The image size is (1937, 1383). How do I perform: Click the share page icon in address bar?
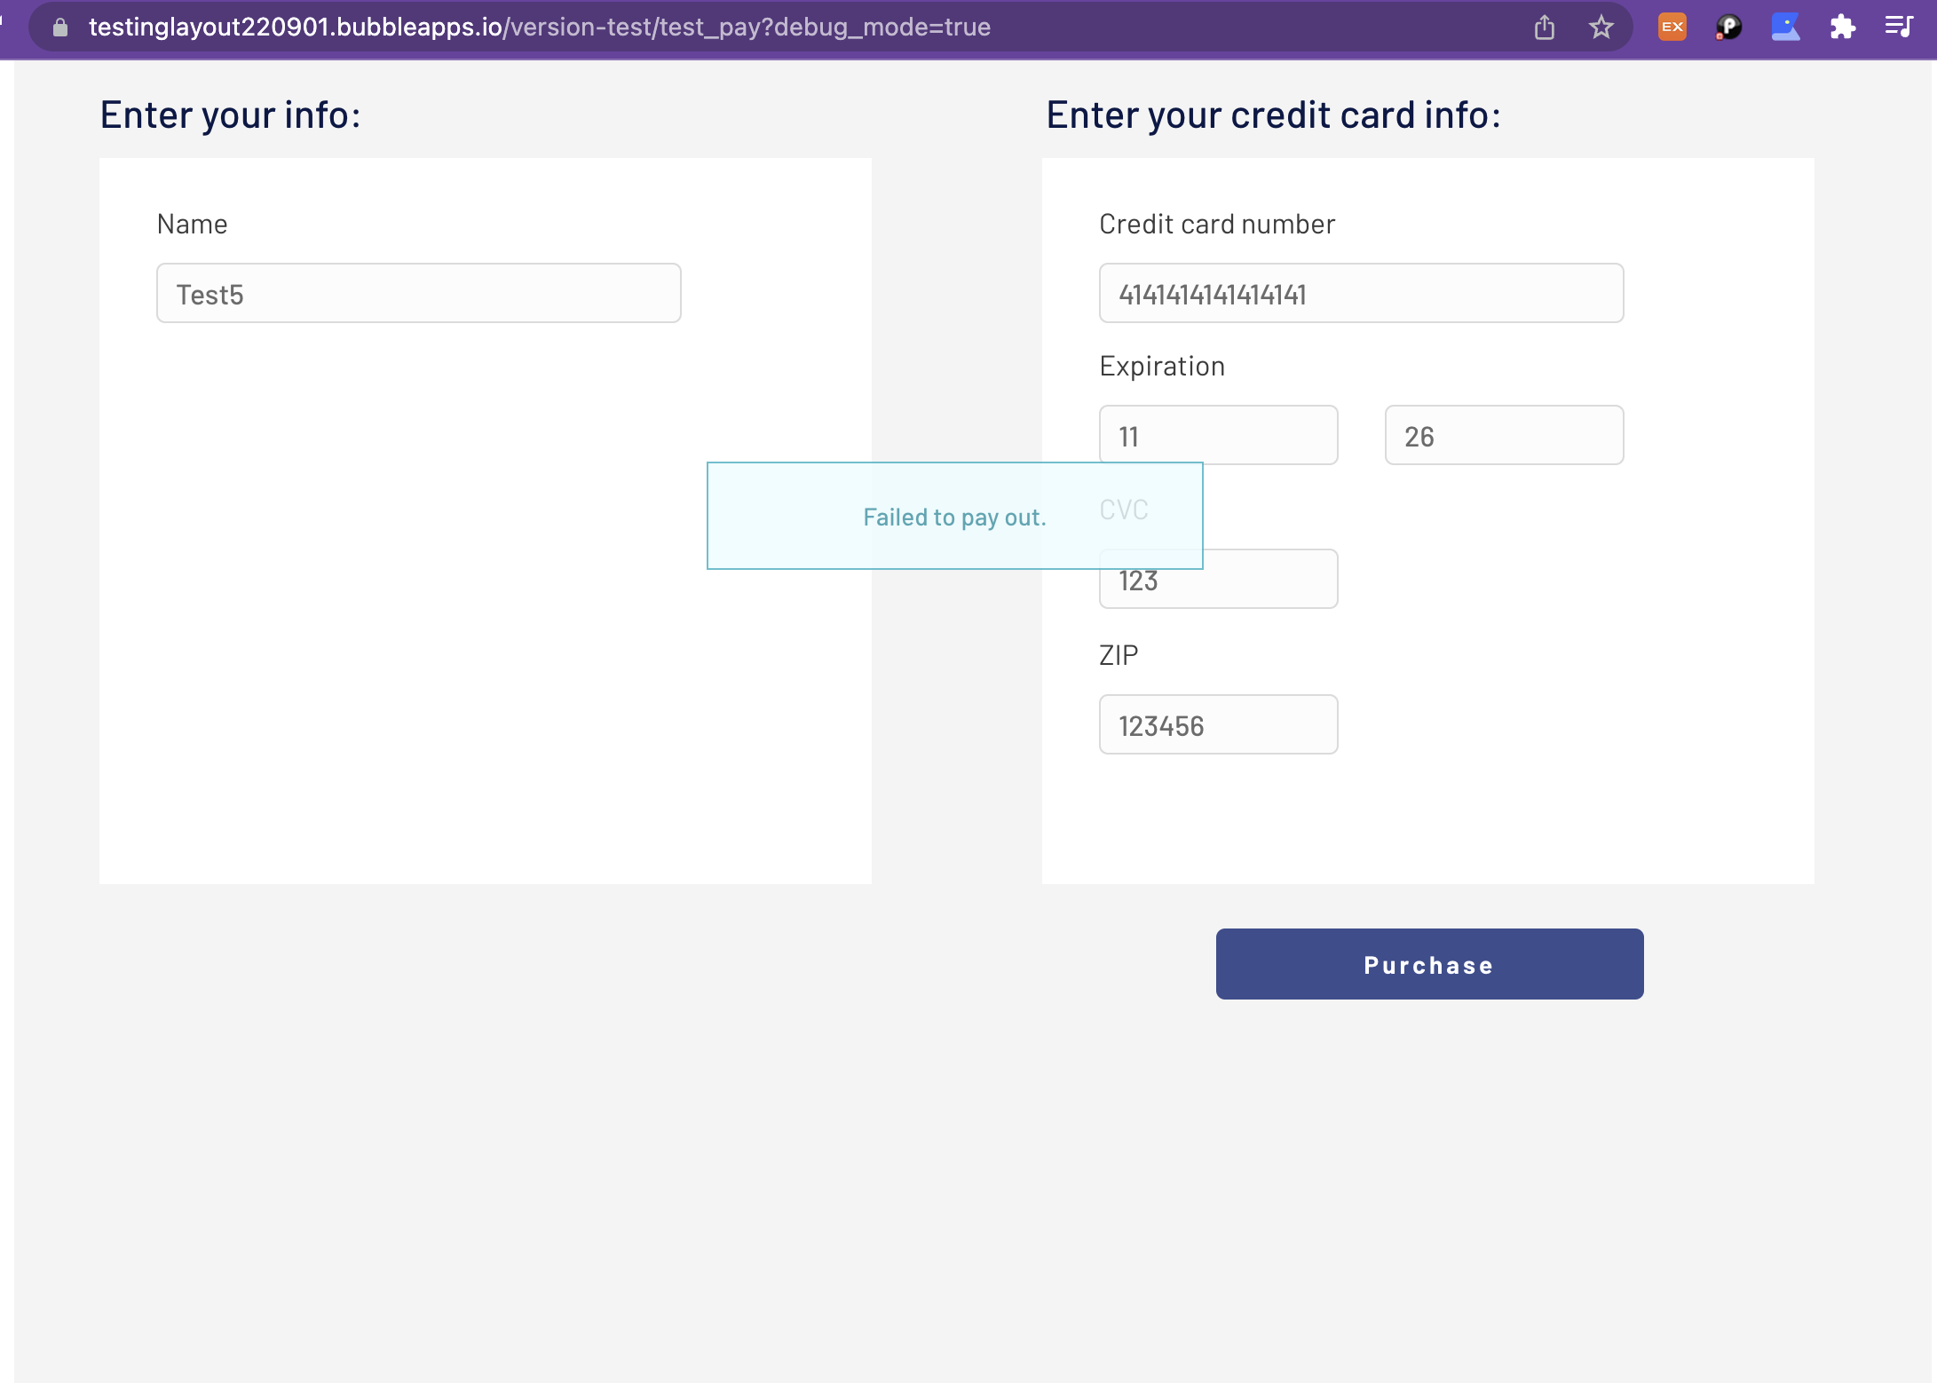[1545, 28]
